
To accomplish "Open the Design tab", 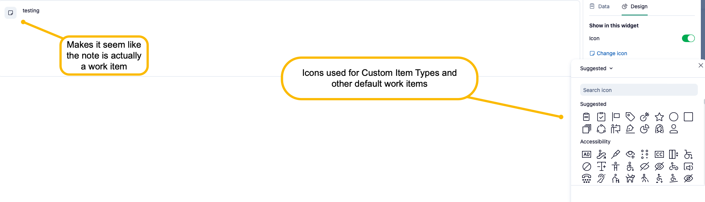I will pyautogui.click(x=634, y=6).
